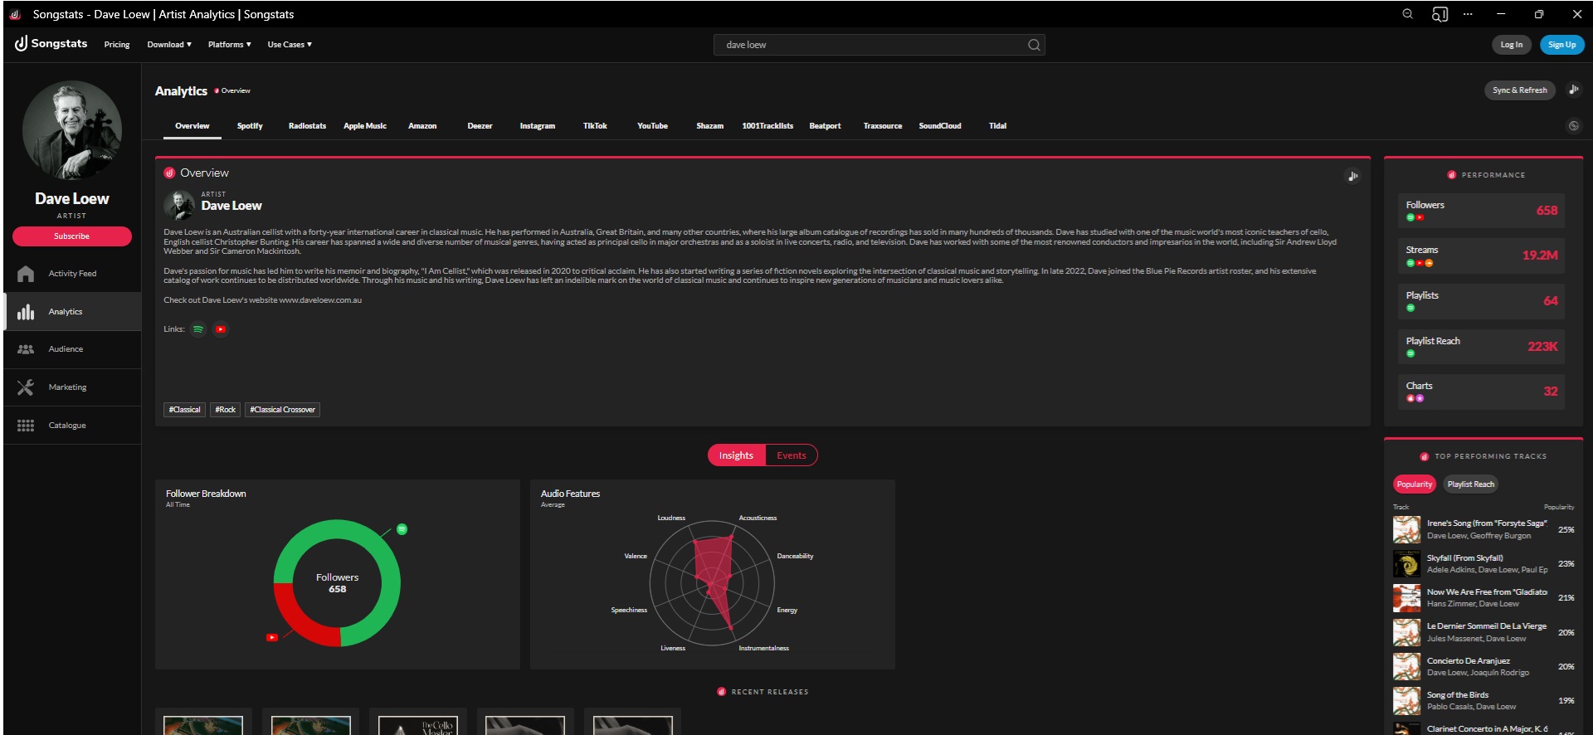The height and width of the screenshot is (735, 1593).
Task: Click the #Classical genre tag
Action: tap(184, 410)
